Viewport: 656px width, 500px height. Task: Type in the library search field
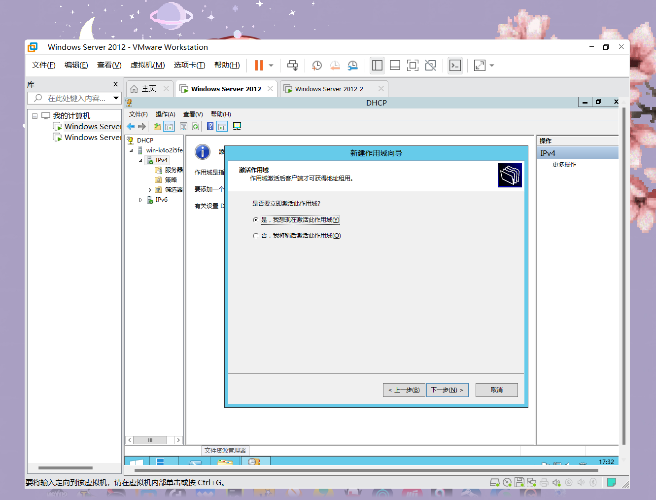[x=69, y=98]
